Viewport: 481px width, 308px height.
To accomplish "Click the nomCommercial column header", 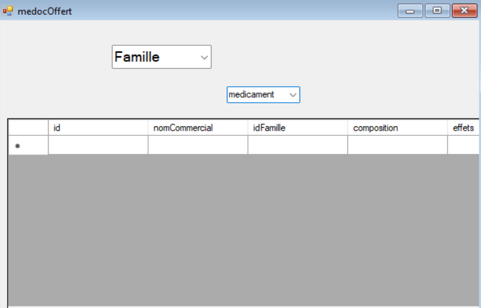I will coord(197,128).
